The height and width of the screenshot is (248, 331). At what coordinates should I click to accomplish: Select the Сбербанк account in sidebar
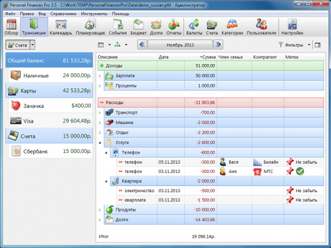[49, 151]
